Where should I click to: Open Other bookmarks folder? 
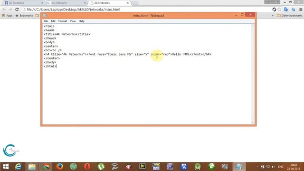click(290, 16)
